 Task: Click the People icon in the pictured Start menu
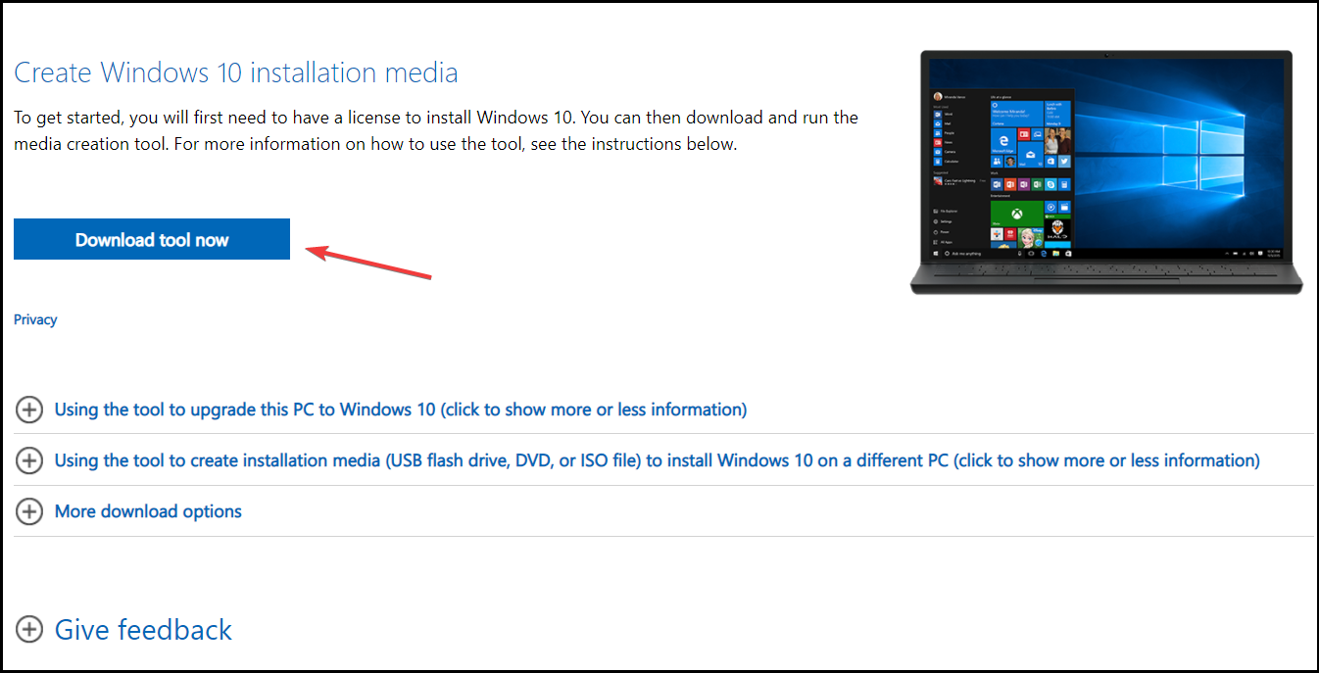tap(938, 133)
